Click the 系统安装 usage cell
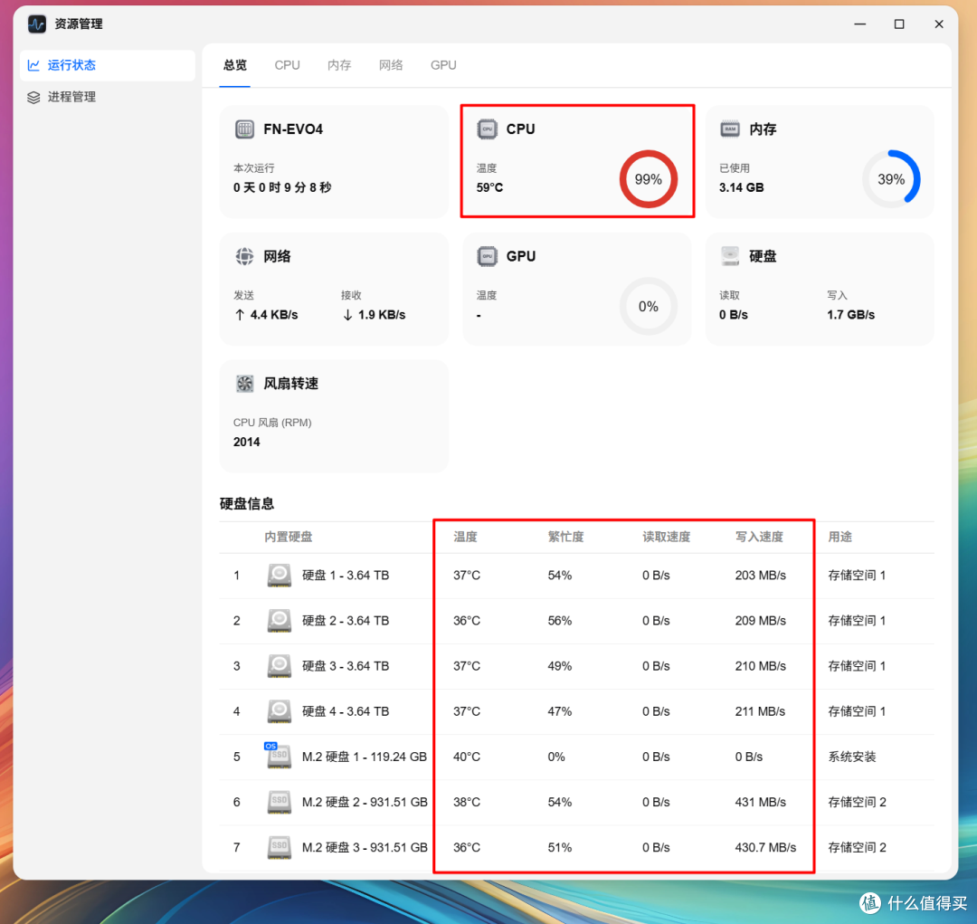977x924 pixels. pos(852,757)
